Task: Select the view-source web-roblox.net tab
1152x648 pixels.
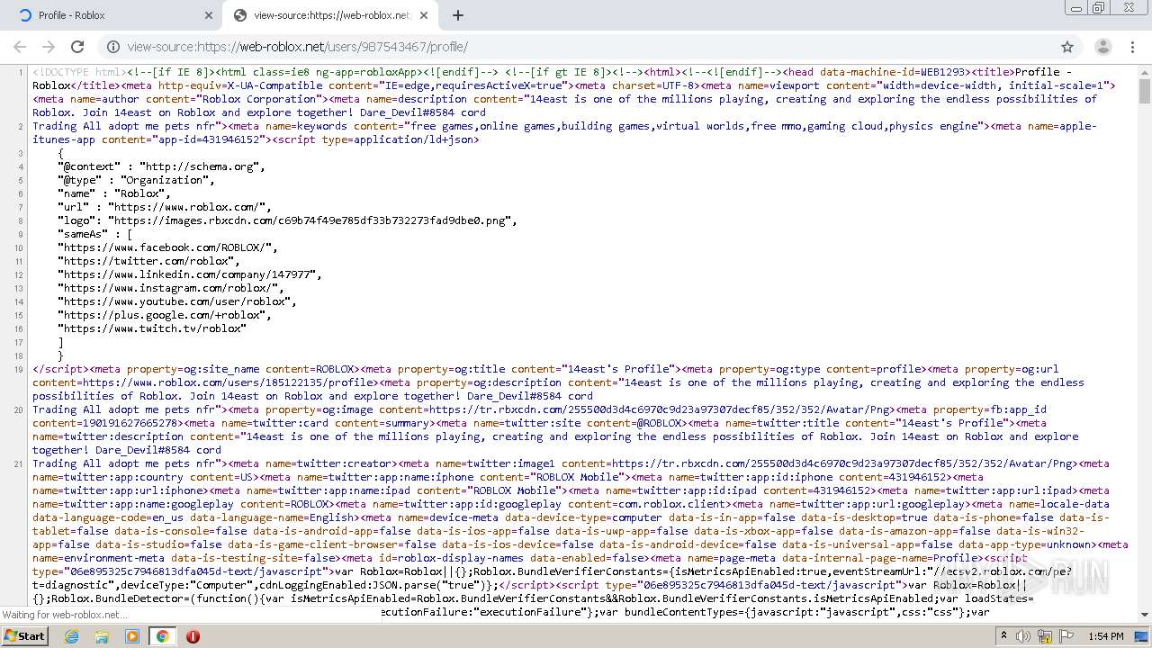Action: point(330,15)
